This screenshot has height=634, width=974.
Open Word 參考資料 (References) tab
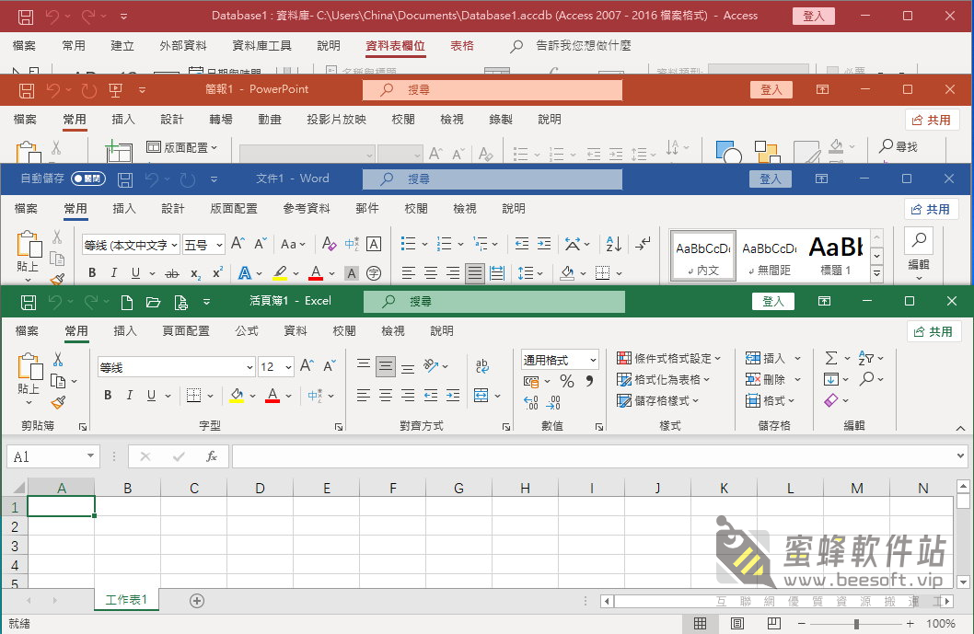[307, 209]
